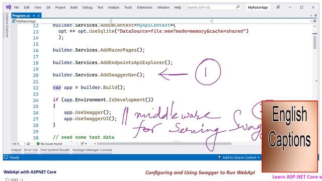Click Add to Source Control button
The image size is (322, 181).
click(239, 157)
